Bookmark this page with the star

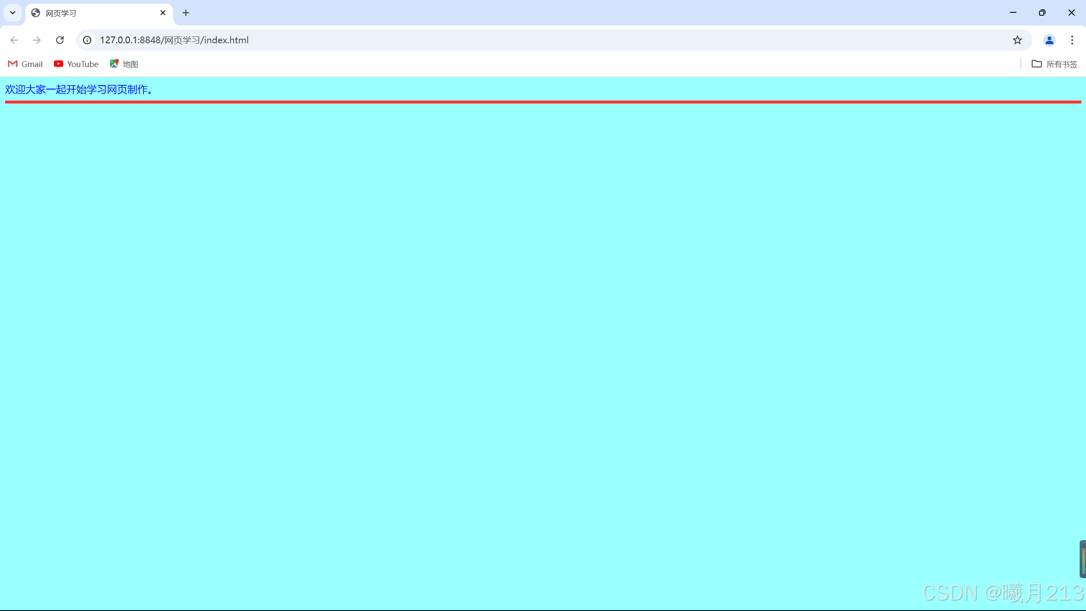(1017, 40)
